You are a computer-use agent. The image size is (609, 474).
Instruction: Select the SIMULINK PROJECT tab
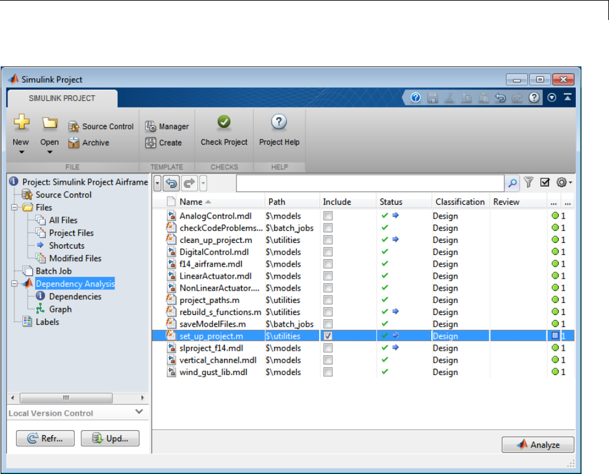tap(62, 98)
